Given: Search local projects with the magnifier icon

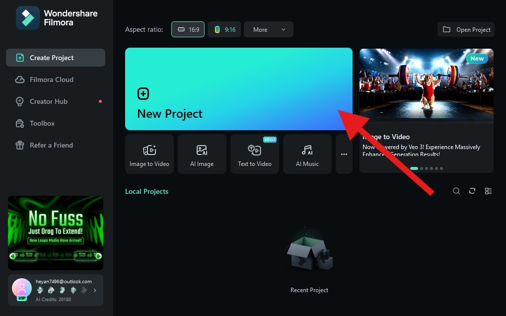Looking at the screenshot, I should (x=456, y=191).
